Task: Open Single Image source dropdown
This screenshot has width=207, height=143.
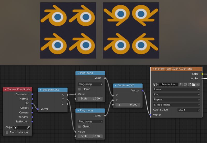Action: coord(176,105)
